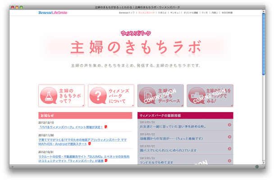275x180 pixels.
Task: Open the ウィモ navigation link
Action: pyautogui.click(x=205, y=13)
